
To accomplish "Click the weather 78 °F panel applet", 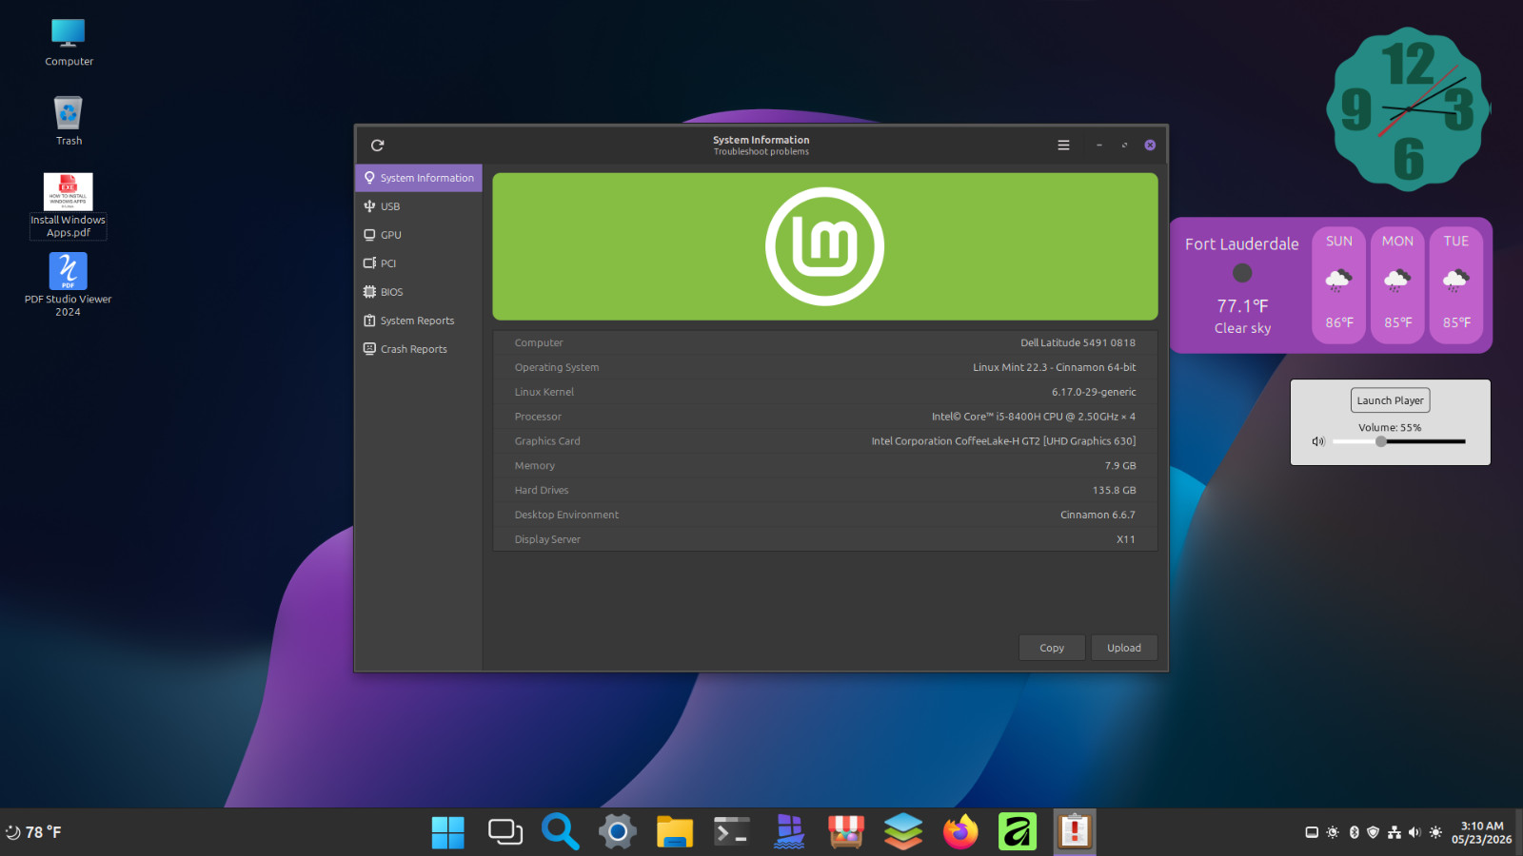I will click(x=33, y=832).
